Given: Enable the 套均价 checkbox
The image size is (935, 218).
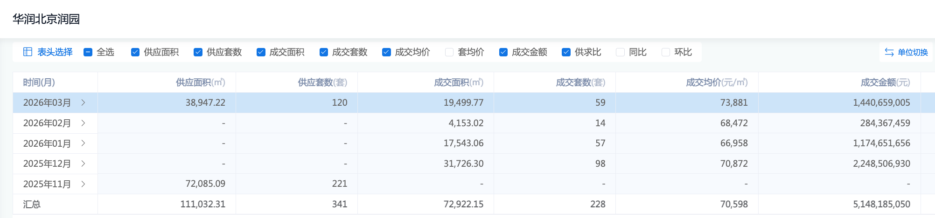Looking at the screenshot, I should (x=449, y=52).
